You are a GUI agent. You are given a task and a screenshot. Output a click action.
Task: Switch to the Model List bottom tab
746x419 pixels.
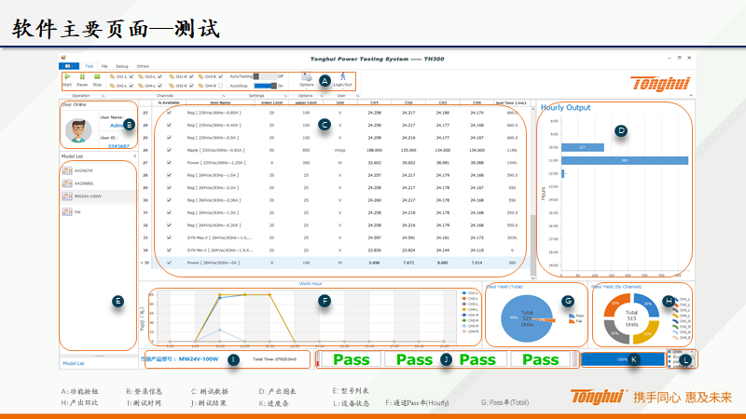(x=74, y=363)
